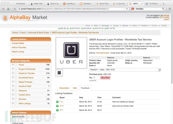
Task: Expand Digital Products category arrow
Action: point(13,82)
